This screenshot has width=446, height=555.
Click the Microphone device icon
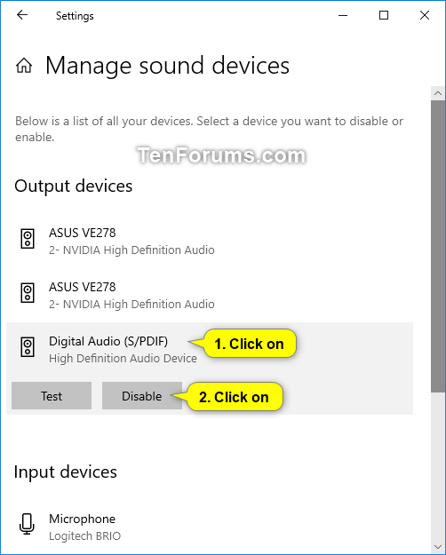27,524
